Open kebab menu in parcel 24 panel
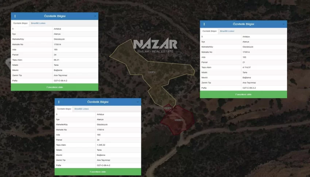Screen dimensions: 310x177 click(15, 16)
